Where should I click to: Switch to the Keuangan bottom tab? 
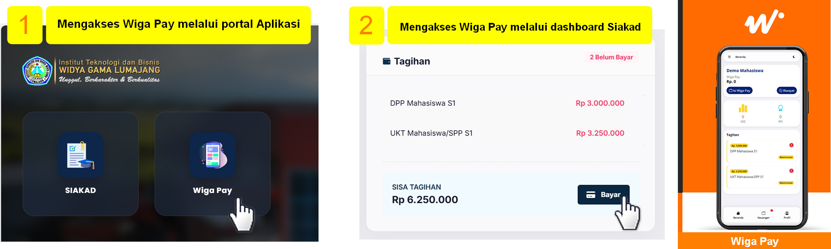coord(763,215)
